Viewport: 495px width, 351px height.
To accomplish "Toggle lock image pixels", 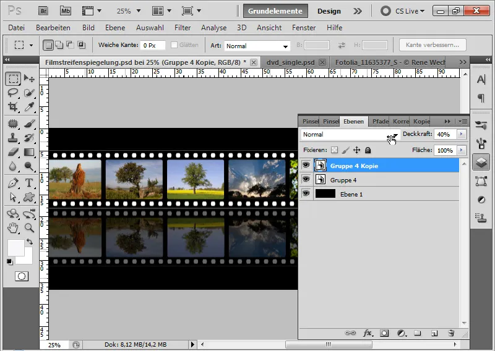I will coord(346,150).
